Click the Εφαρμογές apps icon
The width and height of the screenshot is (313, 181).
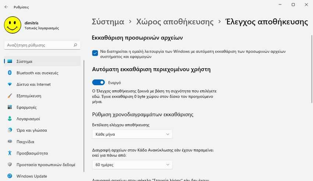[x=10, y=107]
